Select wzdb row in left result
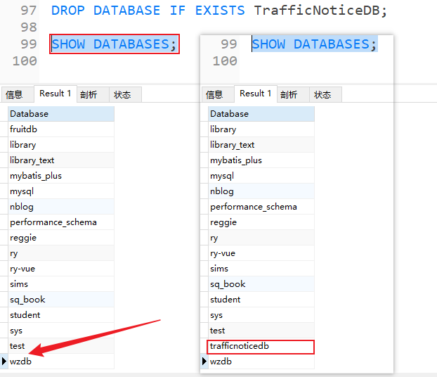The width and height of the screenshot is (437, 377). click(61, 362)
